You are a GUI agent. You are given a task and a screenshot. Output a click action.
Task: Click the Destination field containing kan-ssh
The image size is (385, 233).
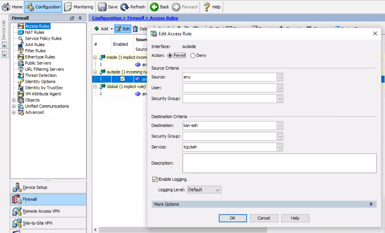pyautogui.click(x=230, y=126)
